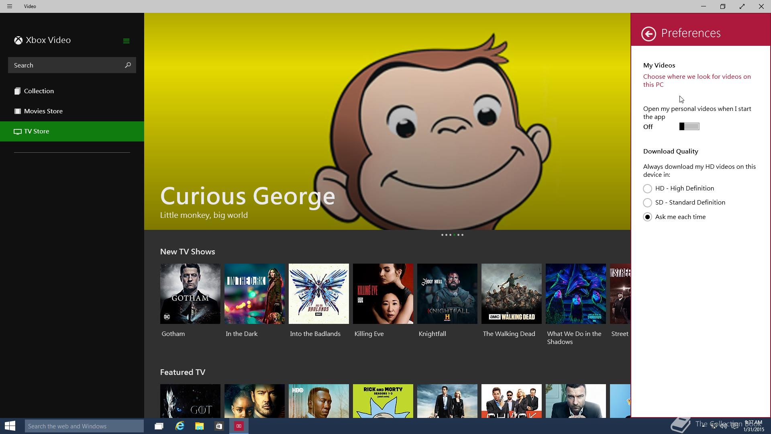The width and height of the screenshot is (771, 434).
Task: Click the taskbar clock and date
Action: [x=753, y=426]
